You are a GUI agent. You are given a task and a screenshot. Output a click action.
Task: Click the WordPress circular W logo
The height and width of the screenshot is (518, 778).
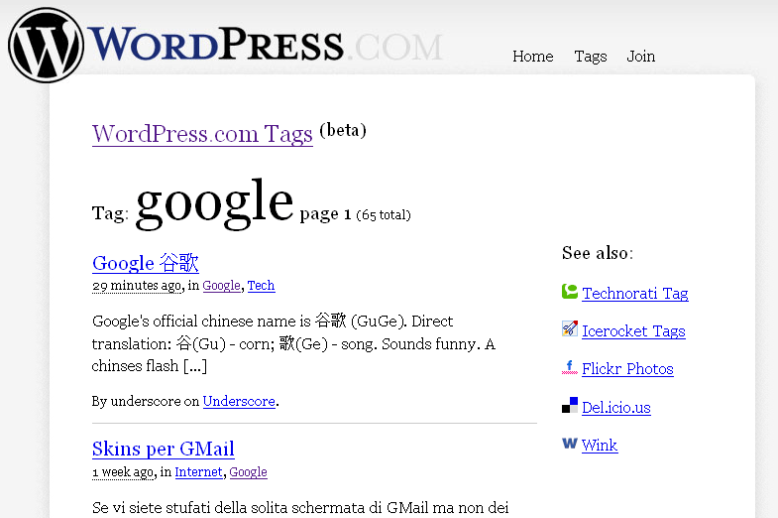(47, 45)
